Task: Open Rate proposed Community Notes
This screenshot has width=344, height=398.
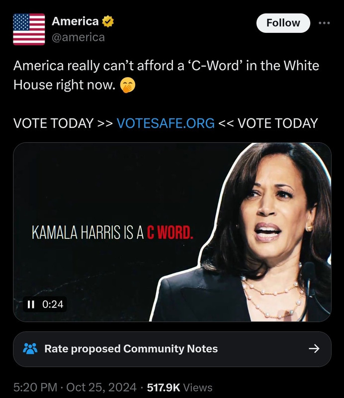Action: [172, 349]
